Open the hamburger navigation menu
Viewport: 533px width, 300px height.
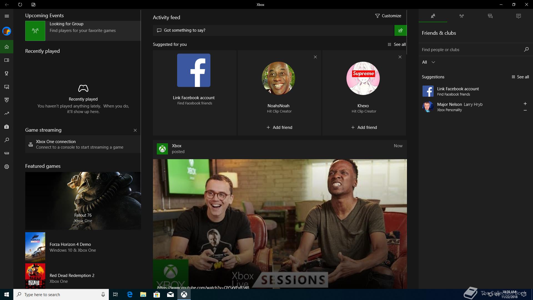click(7, 16)
